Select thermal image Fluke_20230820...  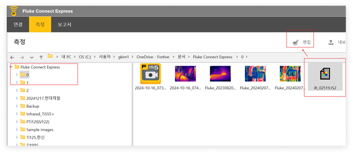coord(220,74)
